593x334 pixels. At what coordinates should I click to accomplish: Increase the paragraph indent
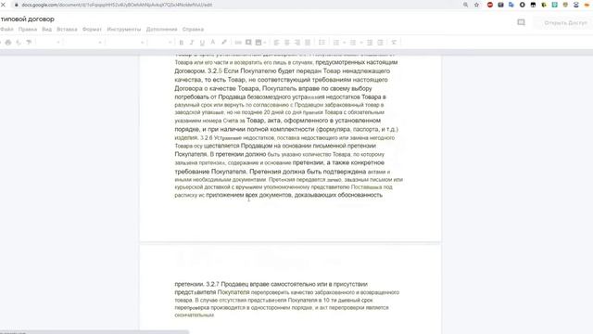click(x=381, y=43)
